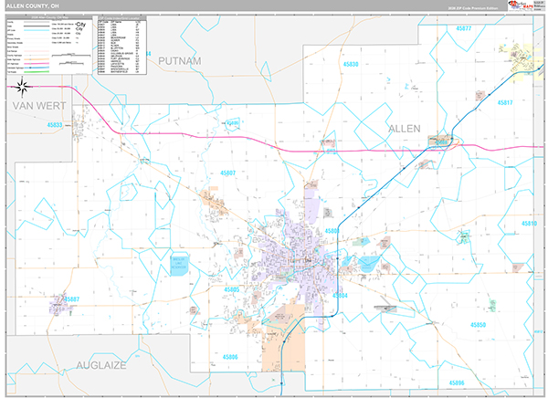Click the map legend box
The width and height of the screenshot is (548, 398).
(49, 45)
